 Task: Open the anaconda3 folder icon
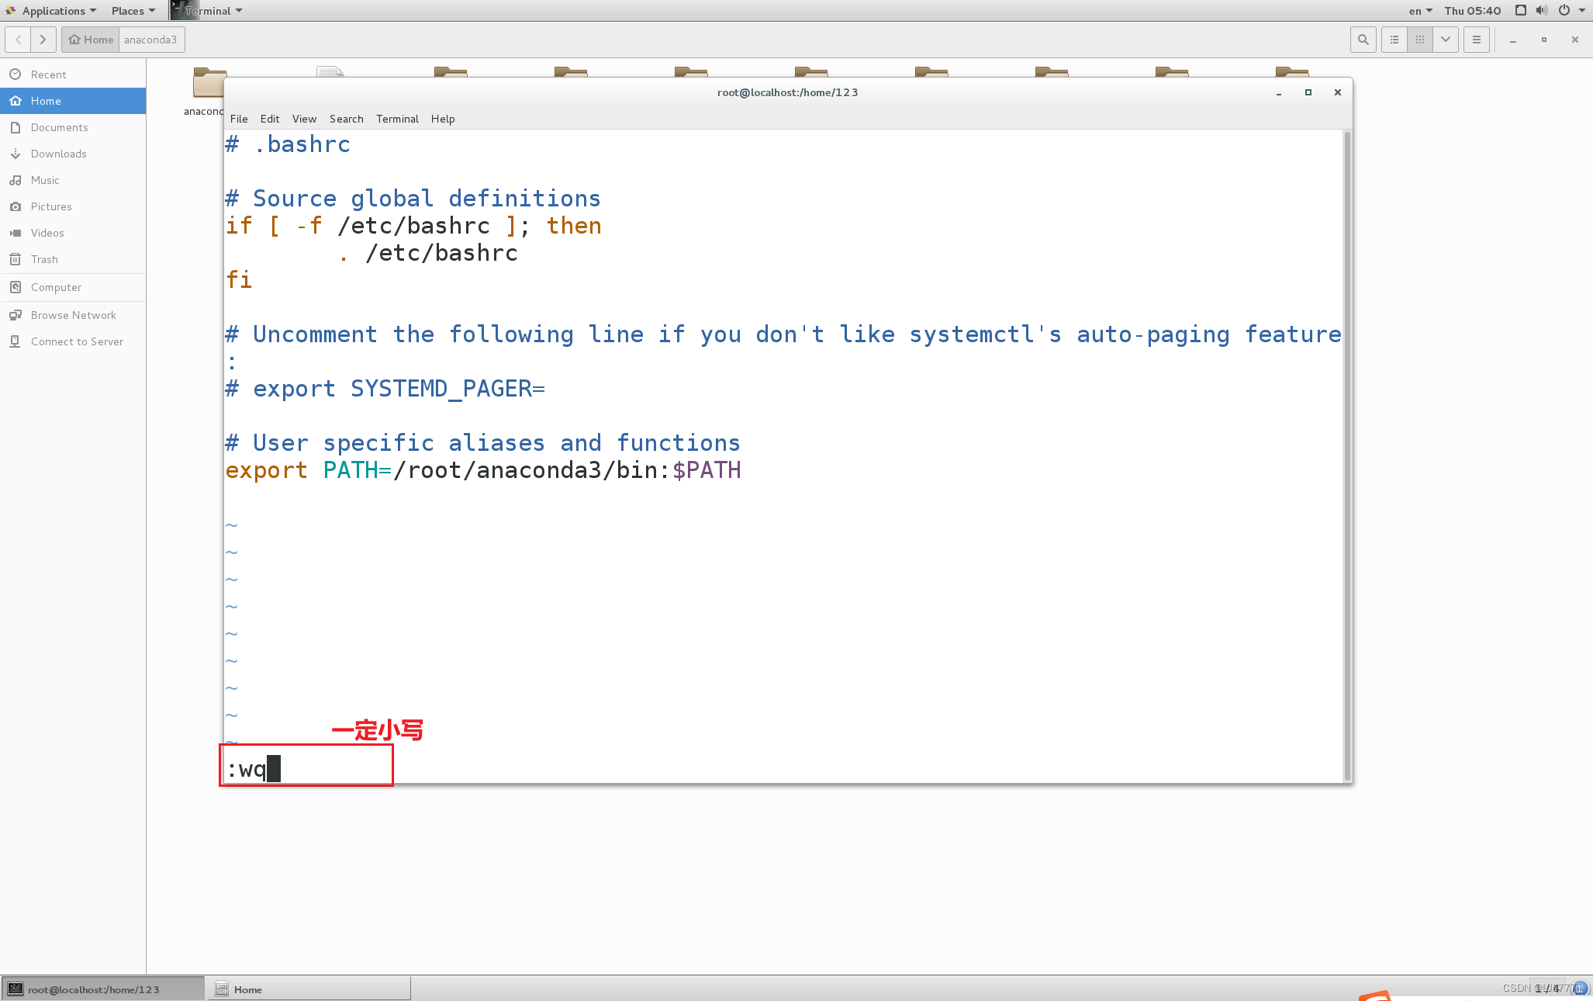[x=208, y=84]
